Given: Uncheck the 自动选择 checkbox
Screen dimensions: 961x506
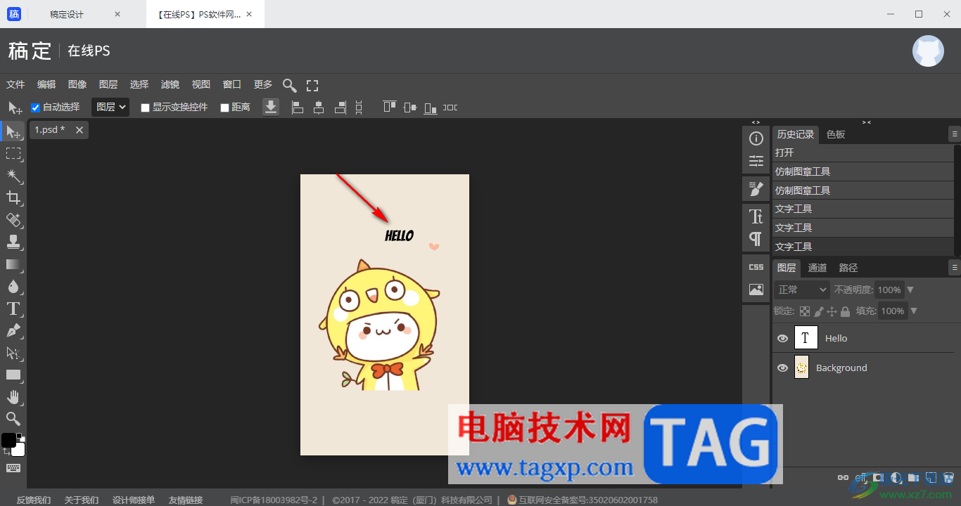Looking at the screenshot, I should click(x=35, y=108).
